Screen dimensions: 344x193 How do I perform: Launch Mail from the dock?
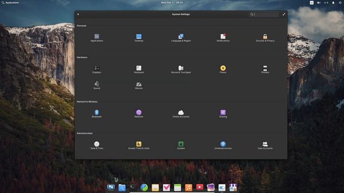click(x=155, y=187)
